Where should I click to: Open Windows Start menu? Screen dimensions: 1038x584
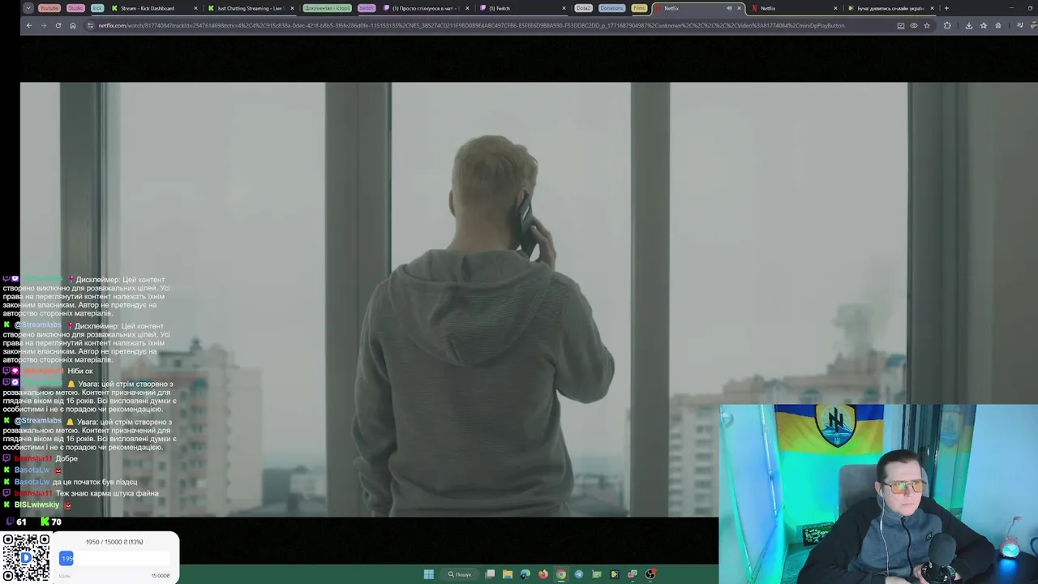pos(428,574)
